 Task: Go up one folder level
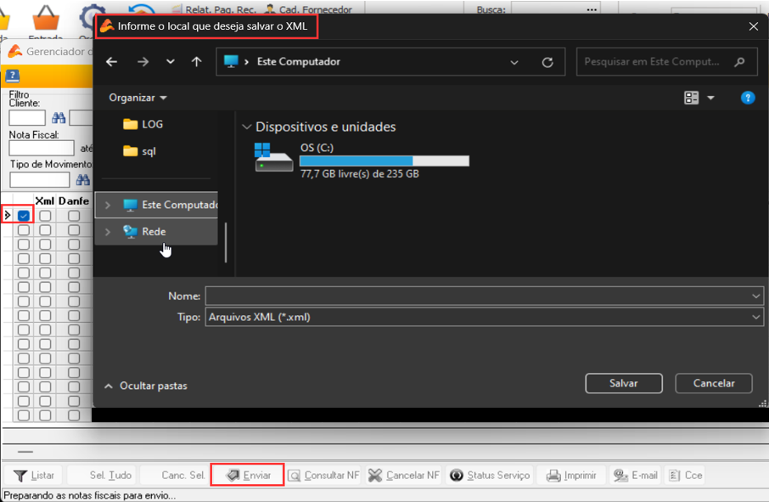(x=197, y=62)
